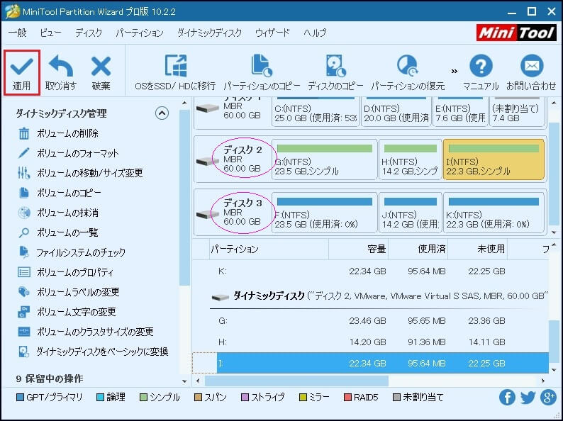Click the MiniTool logo
This screenshot has height=421, width=563.
click(517, 33)
